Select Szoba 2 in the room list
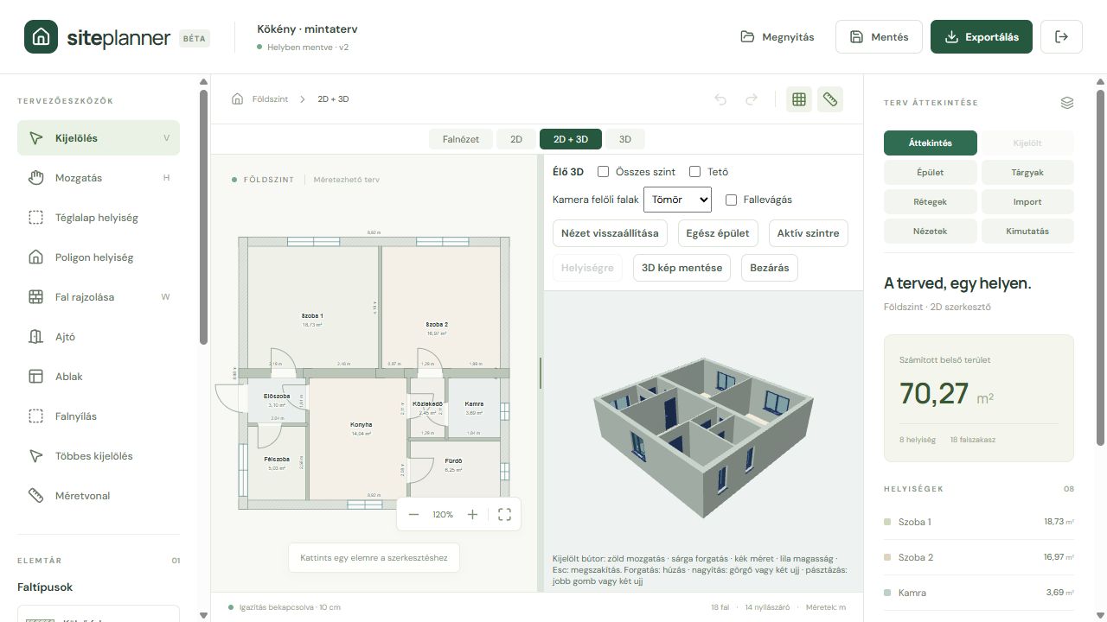 click(979, 557)
